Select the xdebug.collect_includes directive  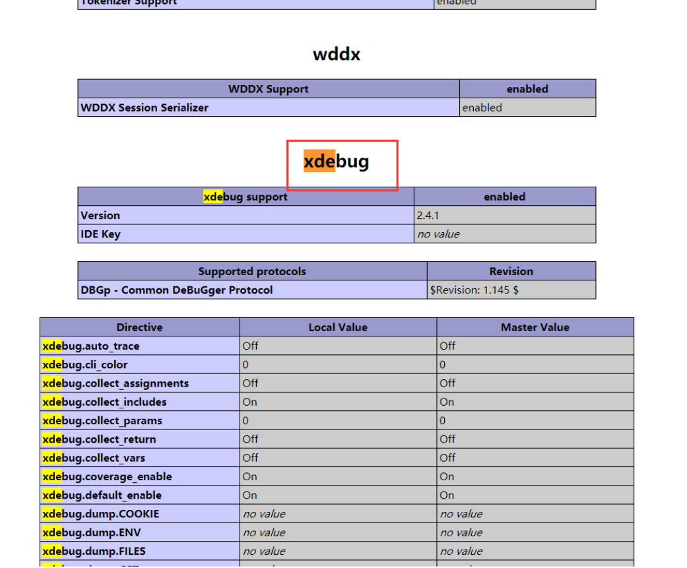coord(104,402)
